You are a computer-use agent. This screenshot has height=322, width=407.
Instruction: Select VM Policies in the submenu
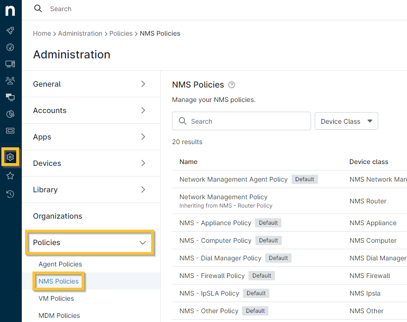click(56, 298)
